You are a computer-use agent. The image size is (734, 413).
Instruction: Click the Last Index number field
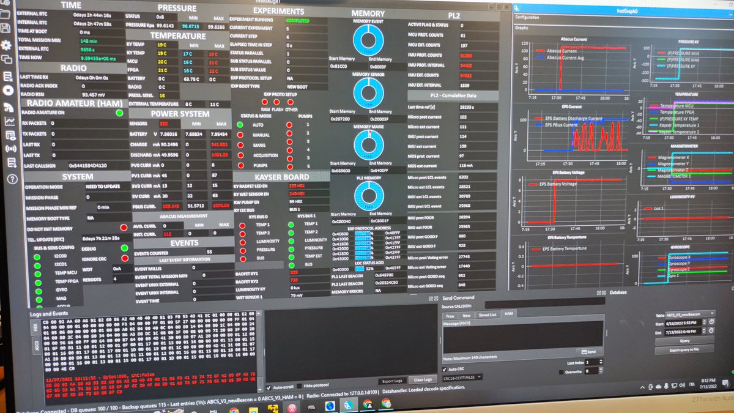click(591, 362)
